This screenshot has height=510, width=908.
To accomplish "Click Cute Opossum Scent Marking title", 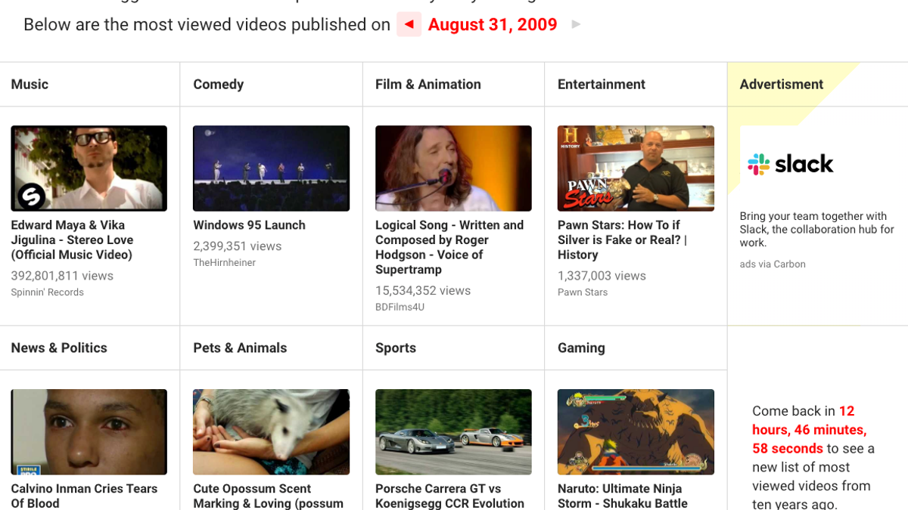I will [268, 496].
